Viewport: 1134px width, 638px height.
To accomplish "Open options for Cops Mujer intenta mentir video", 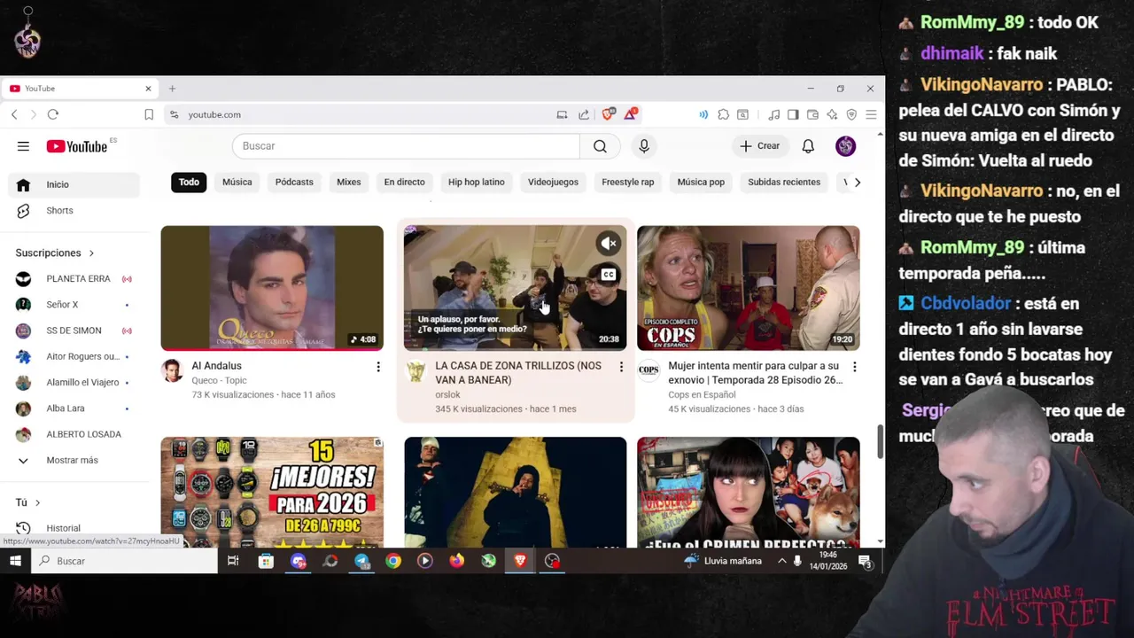I will (x=854, y=367).
